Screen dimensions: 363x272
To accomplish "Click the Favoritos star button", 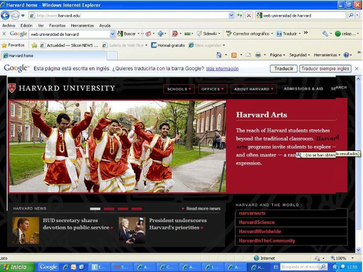I will click(x=13, y=45).
